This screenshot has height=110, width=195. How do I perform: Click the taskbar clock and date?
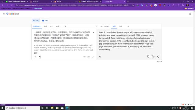(186, 108)
